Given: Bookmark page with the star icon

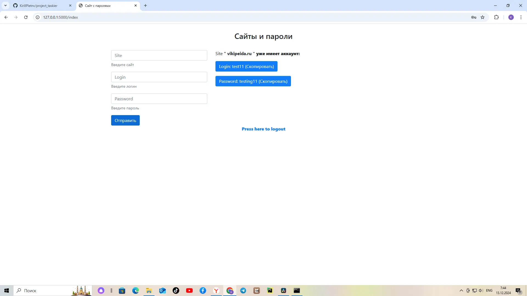Looking at the screenshot, I should point(483,17).
